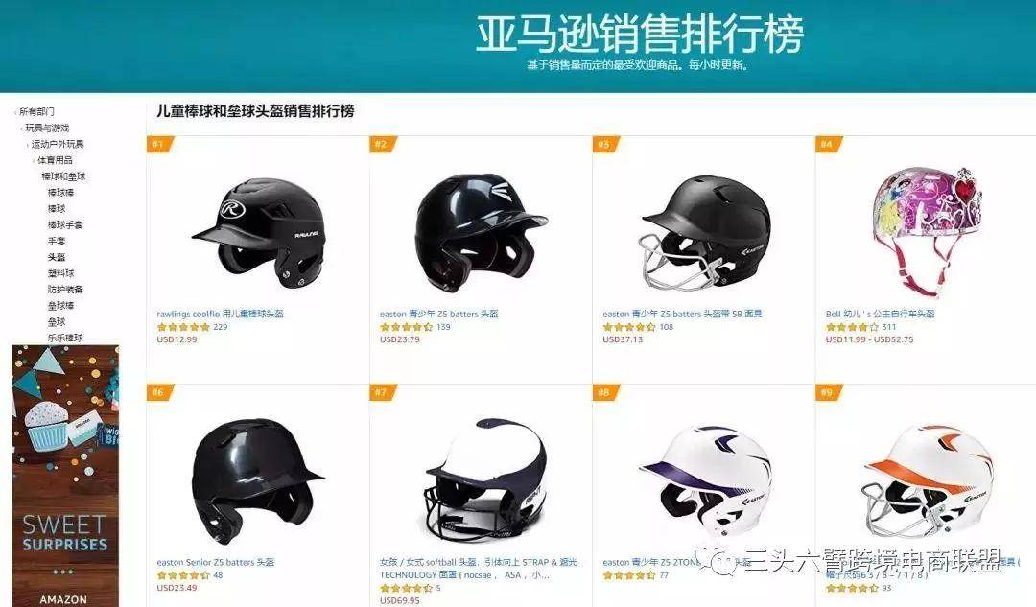Open the #2 glossy black Easton helmet image
Image resolution: width=1036 pixels, height=607 pixels.
point(481,232)
